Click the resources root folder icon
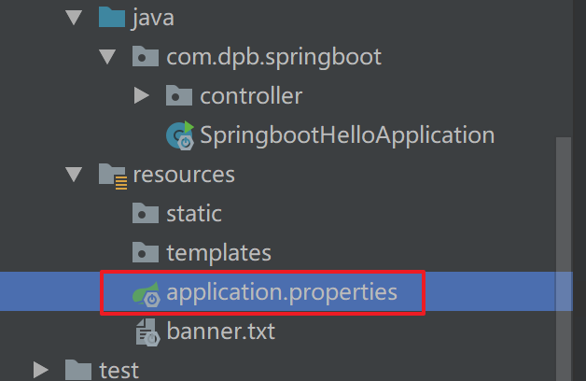This screenshot has width=586, height=381. click(x=113, y=176)
